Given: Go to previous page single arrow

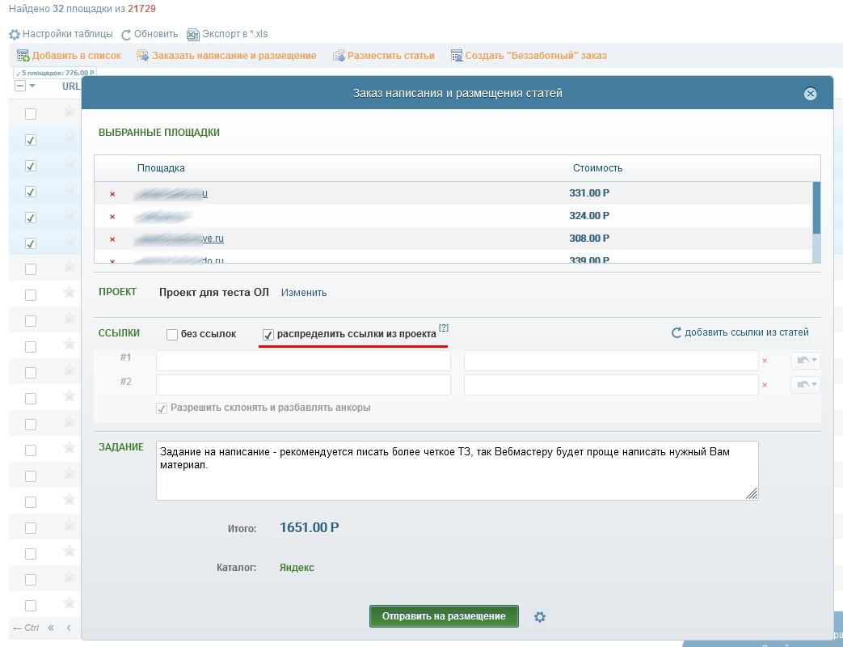Looking at the screenshot, I should [69, 628].
